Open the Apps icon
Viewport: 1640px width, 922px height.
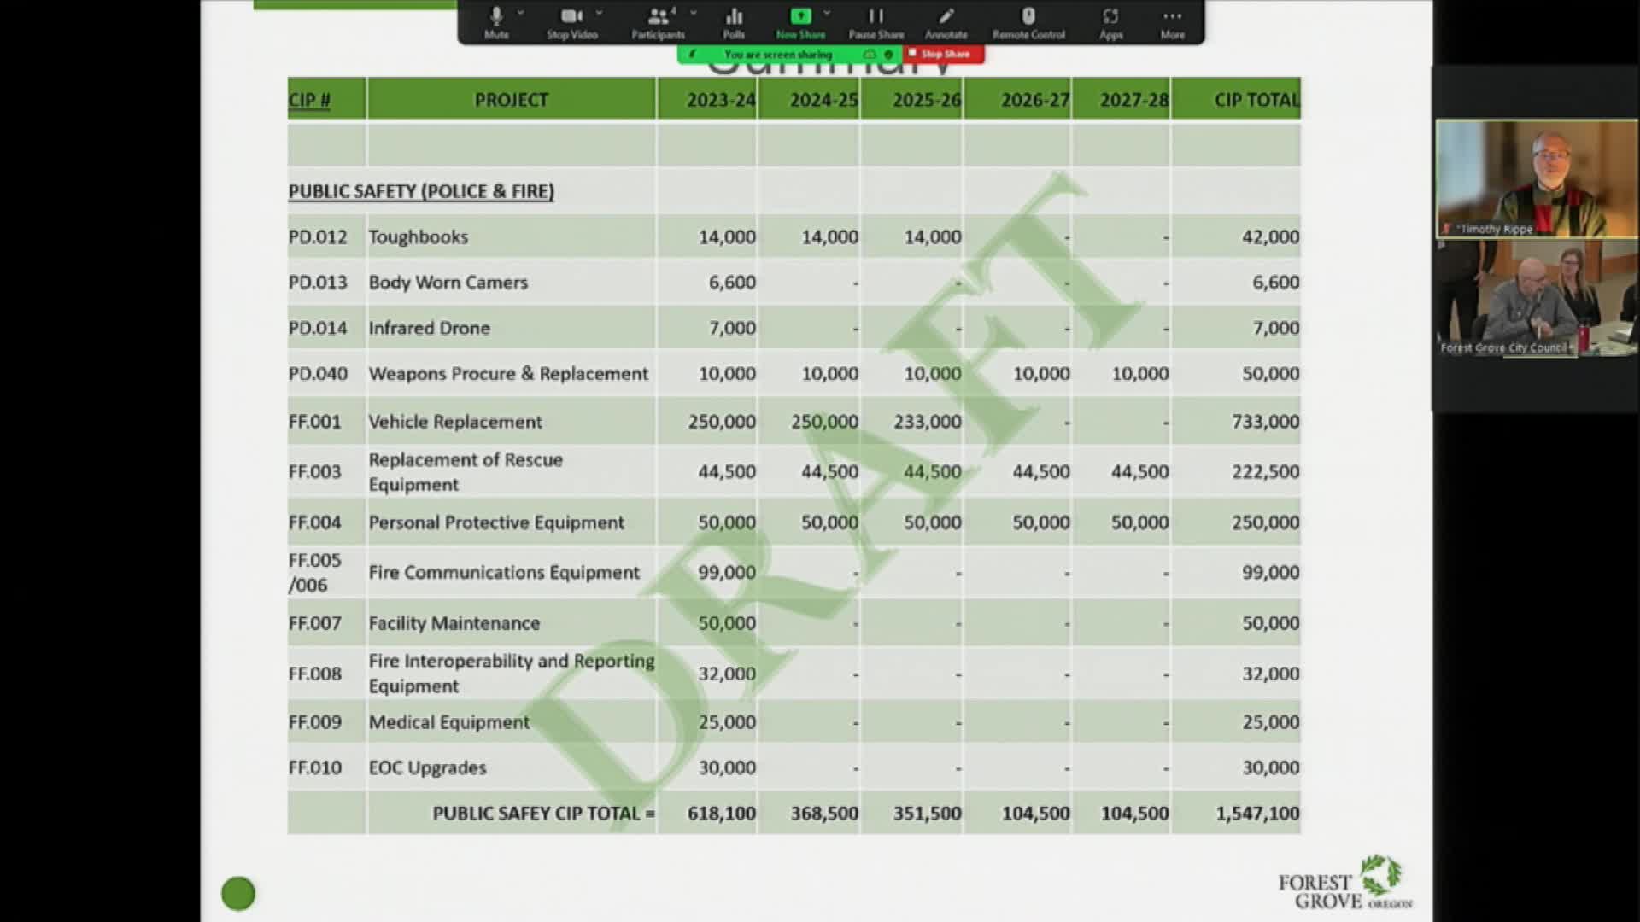point(1110,22)
